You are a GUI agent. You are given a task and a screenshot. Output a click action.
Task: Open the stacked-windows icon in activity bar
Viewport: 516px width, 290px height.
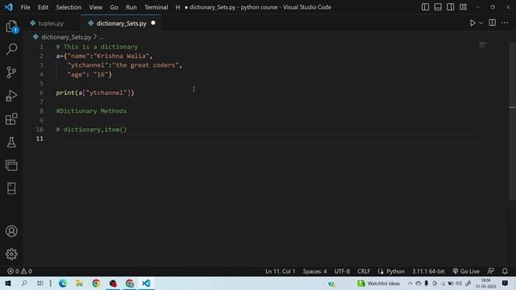coord(11,165)
